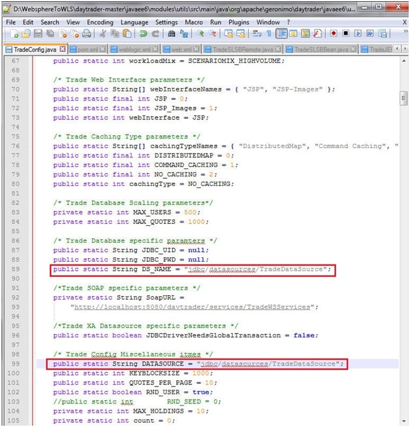Screen dimensions: 410x427
Task: Switch to the weblogic.xml tab
Action: [x=134, y=49]
